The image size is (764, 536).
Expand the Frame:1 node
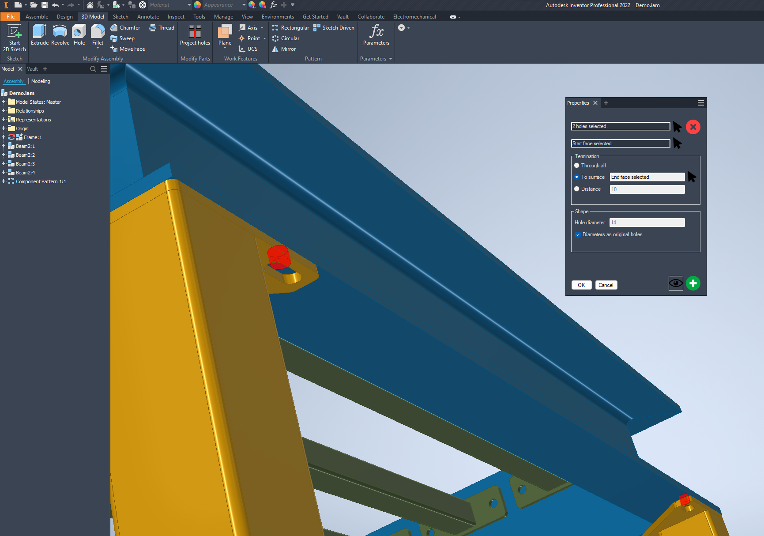pos(4,137)
